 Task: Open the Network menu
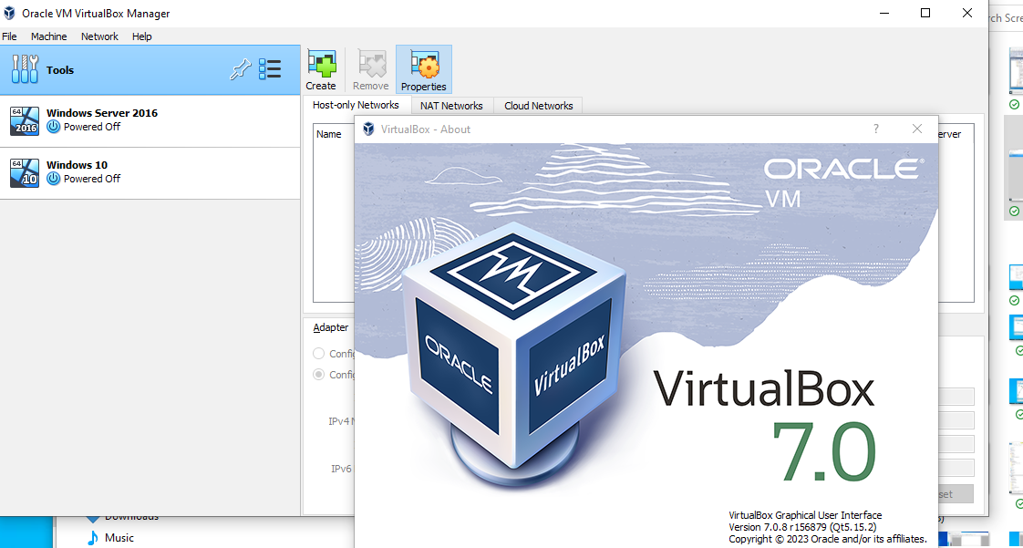[x=99, y=36]
